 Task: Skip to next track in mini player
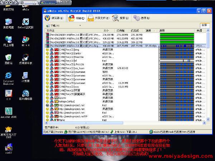click(x=15, y=2)
